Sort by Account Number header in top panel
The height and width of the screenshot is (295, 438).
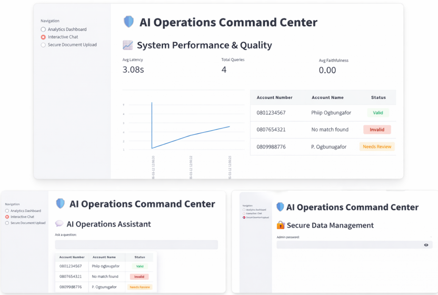point(275,97)
